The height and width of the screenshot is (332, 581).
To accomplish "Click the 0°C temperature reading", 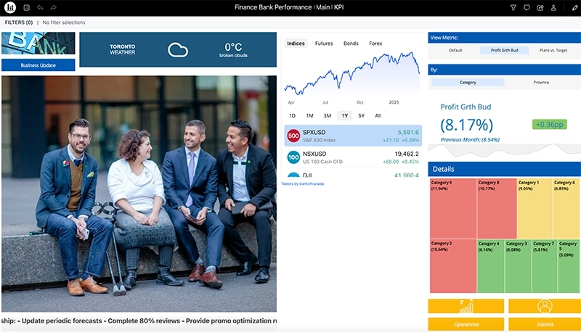I will click(233, 47).
